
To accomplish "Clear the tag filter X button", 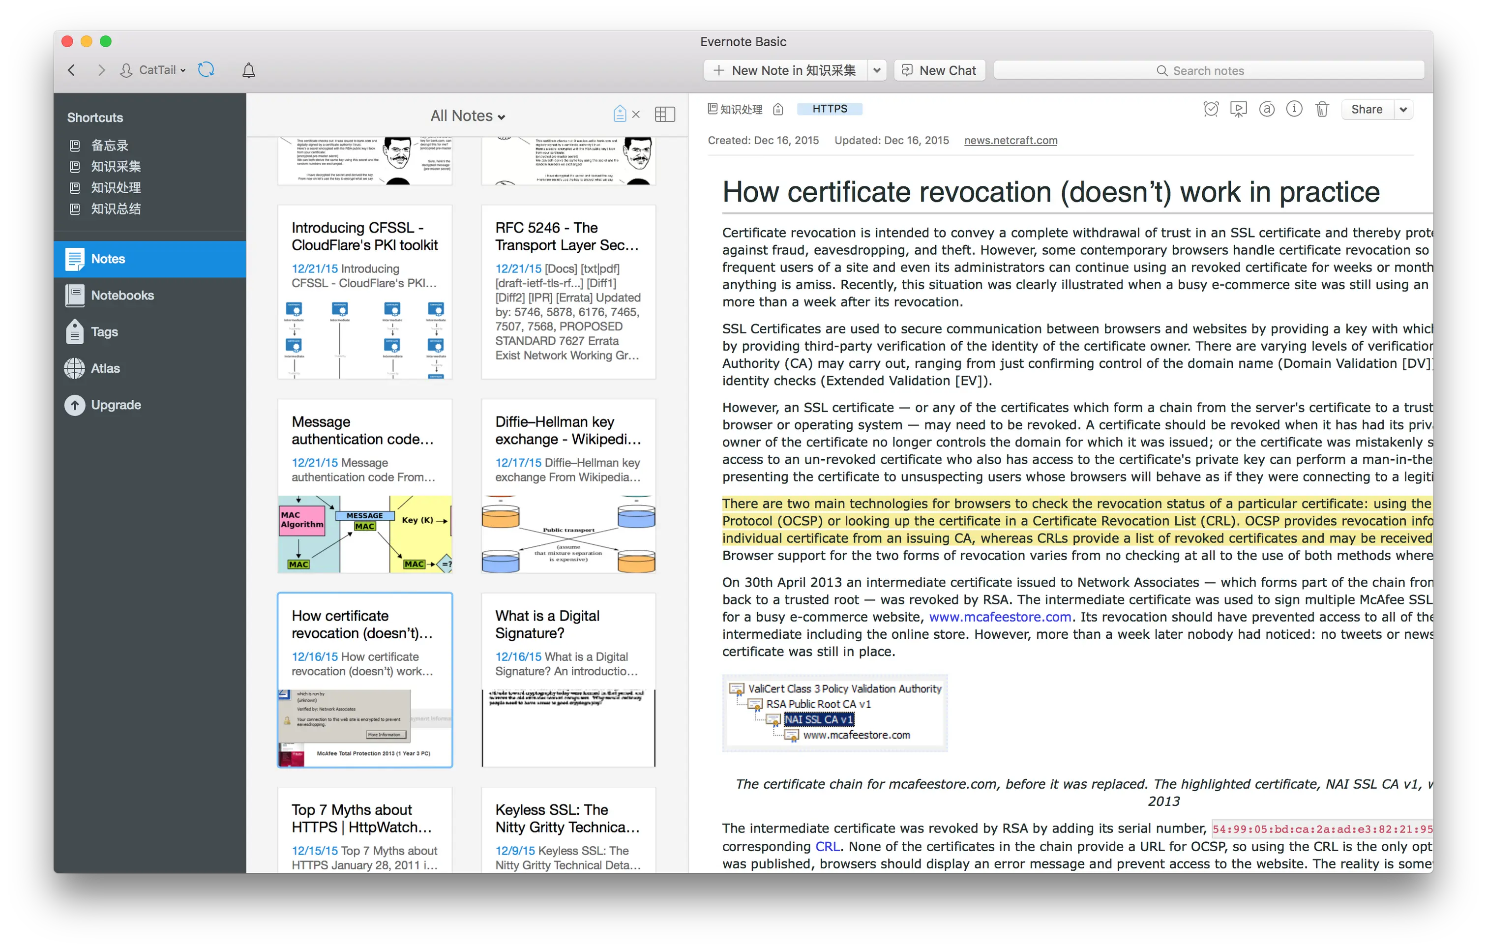I will (636, 115).
